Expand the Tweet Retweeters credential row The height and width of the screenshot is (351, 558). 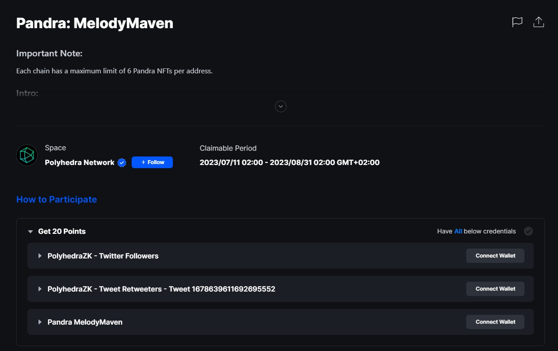tap(40, 289)
